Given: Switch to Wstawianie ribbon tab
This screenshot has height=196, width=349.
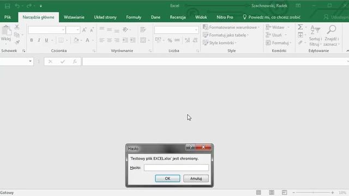Looking at the screenshot, I should 74,17.
